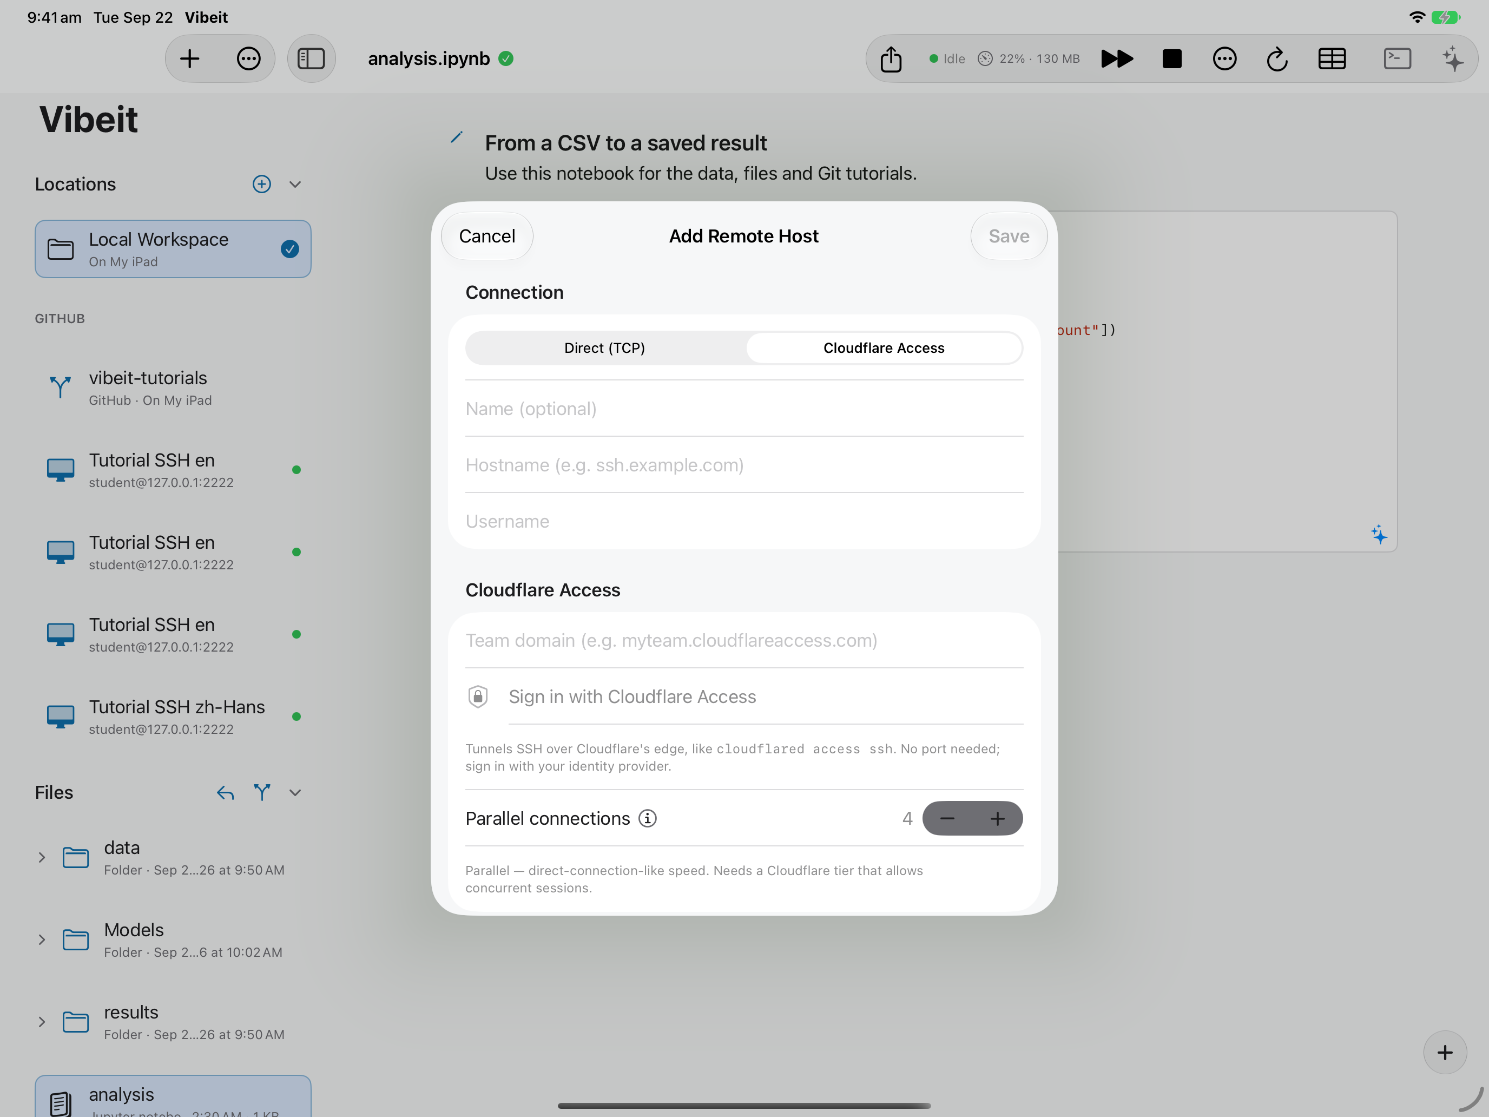Open the Tutorial SSH zh-Hans host

tap(173, 717)
